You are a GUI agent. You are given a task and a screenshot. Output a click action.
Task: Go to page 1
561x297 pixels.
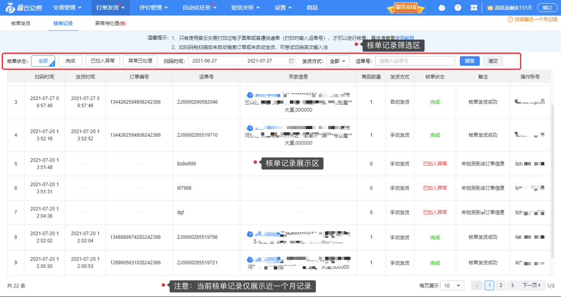490,285
